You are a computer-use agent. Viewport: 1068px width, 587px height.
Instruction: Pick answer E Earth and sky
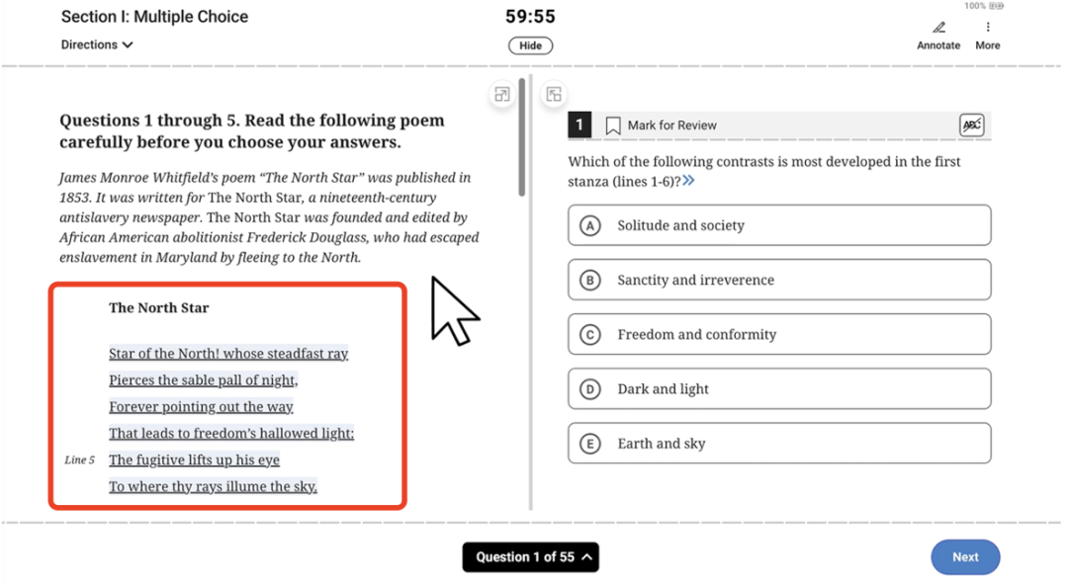pyautogui.click(x=779, y=444)
